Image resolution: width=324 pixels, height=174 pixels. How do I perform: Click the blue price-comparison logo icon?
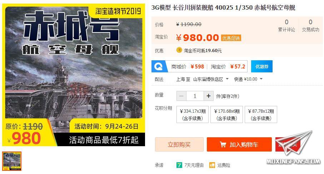click(x=158, y=66)
